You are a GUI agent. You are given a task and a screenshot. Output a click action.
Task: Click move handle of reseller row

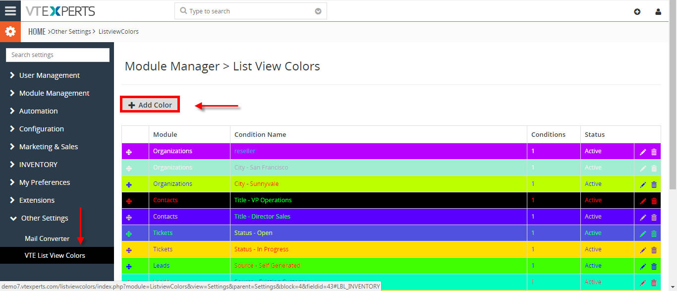point(129,152)
